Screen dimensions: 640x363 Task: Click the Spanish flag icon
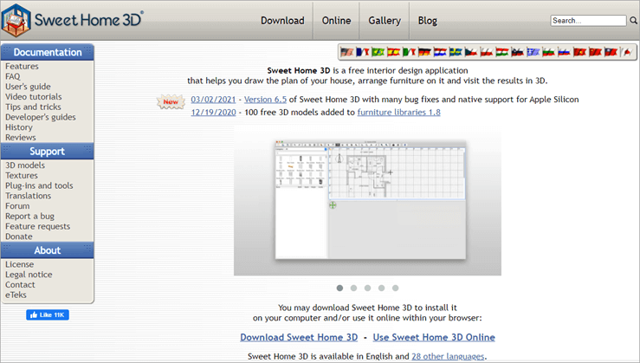click(x=394, y=52)
